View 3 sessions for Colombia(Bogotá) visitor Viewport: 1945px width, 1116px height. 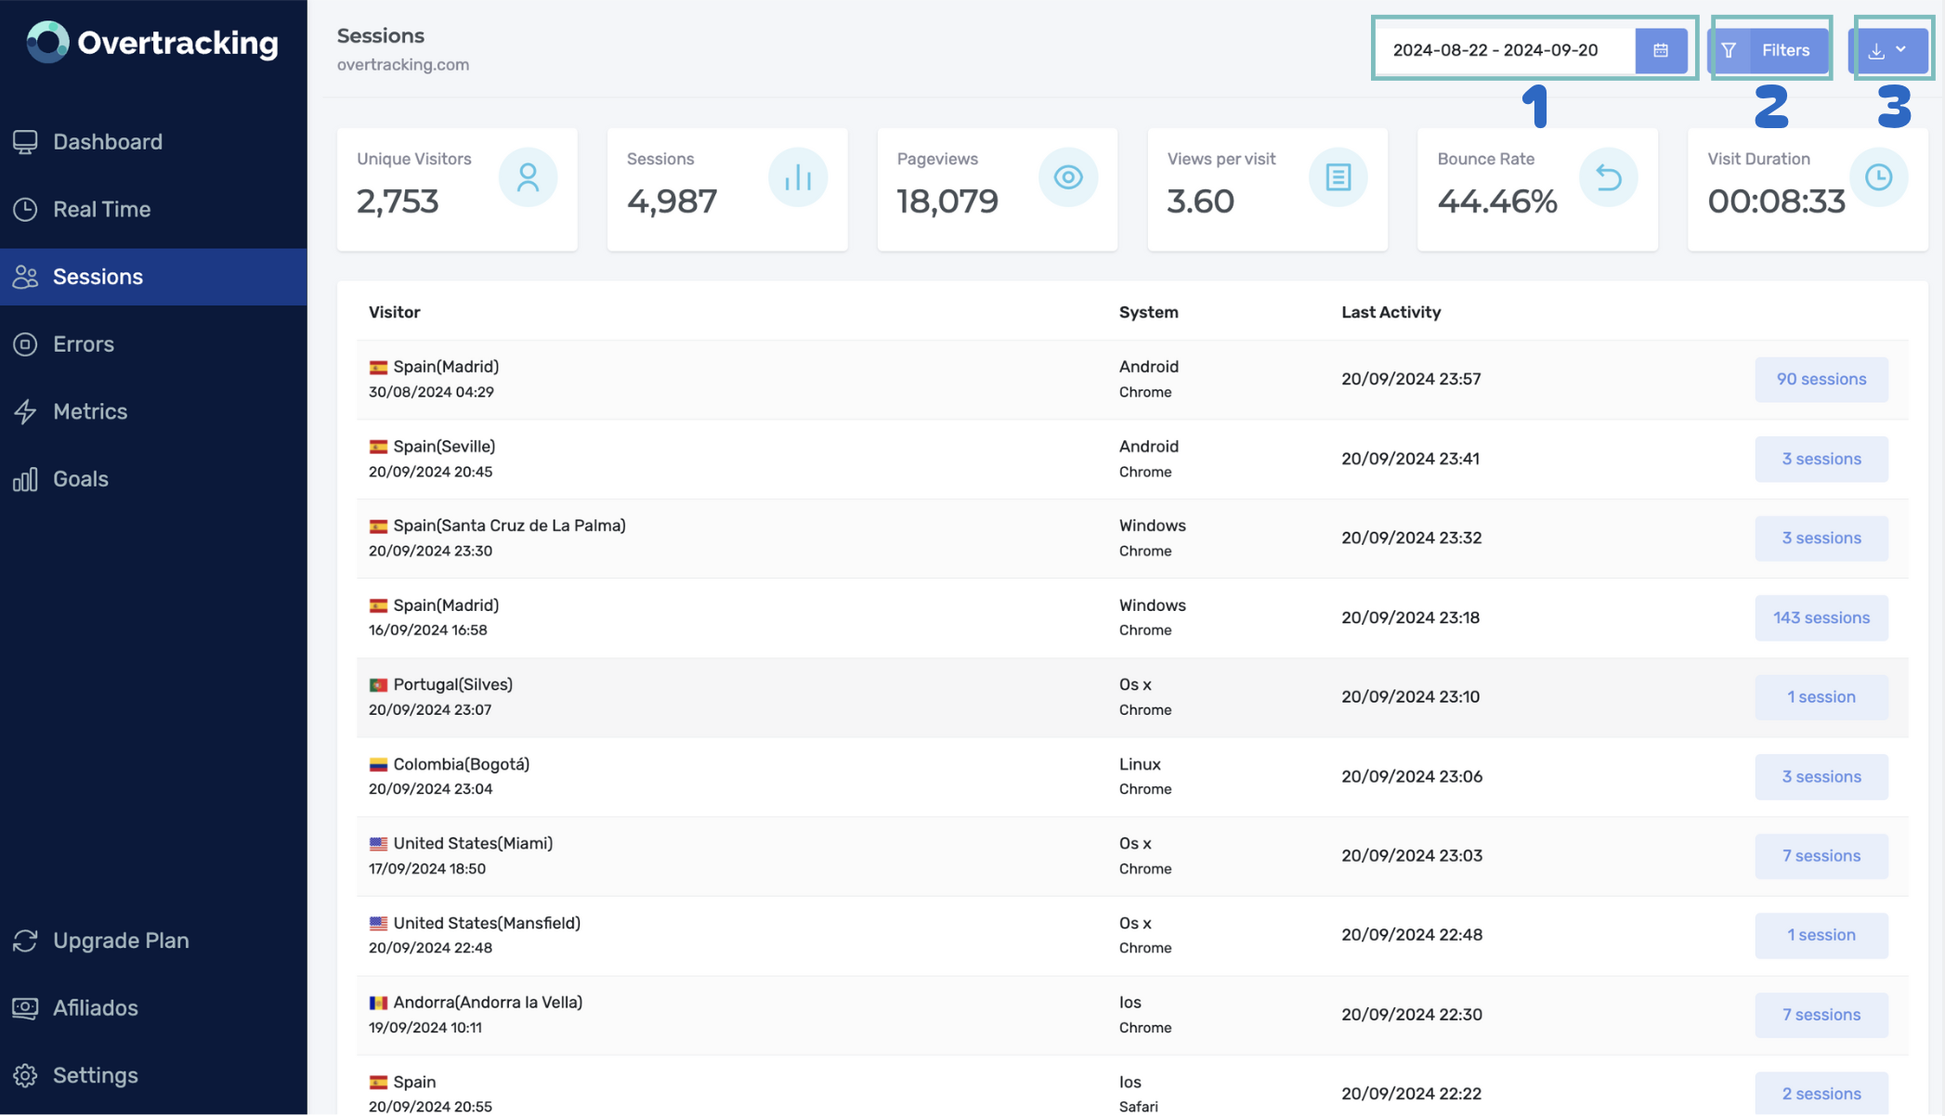coord(1821,777)
